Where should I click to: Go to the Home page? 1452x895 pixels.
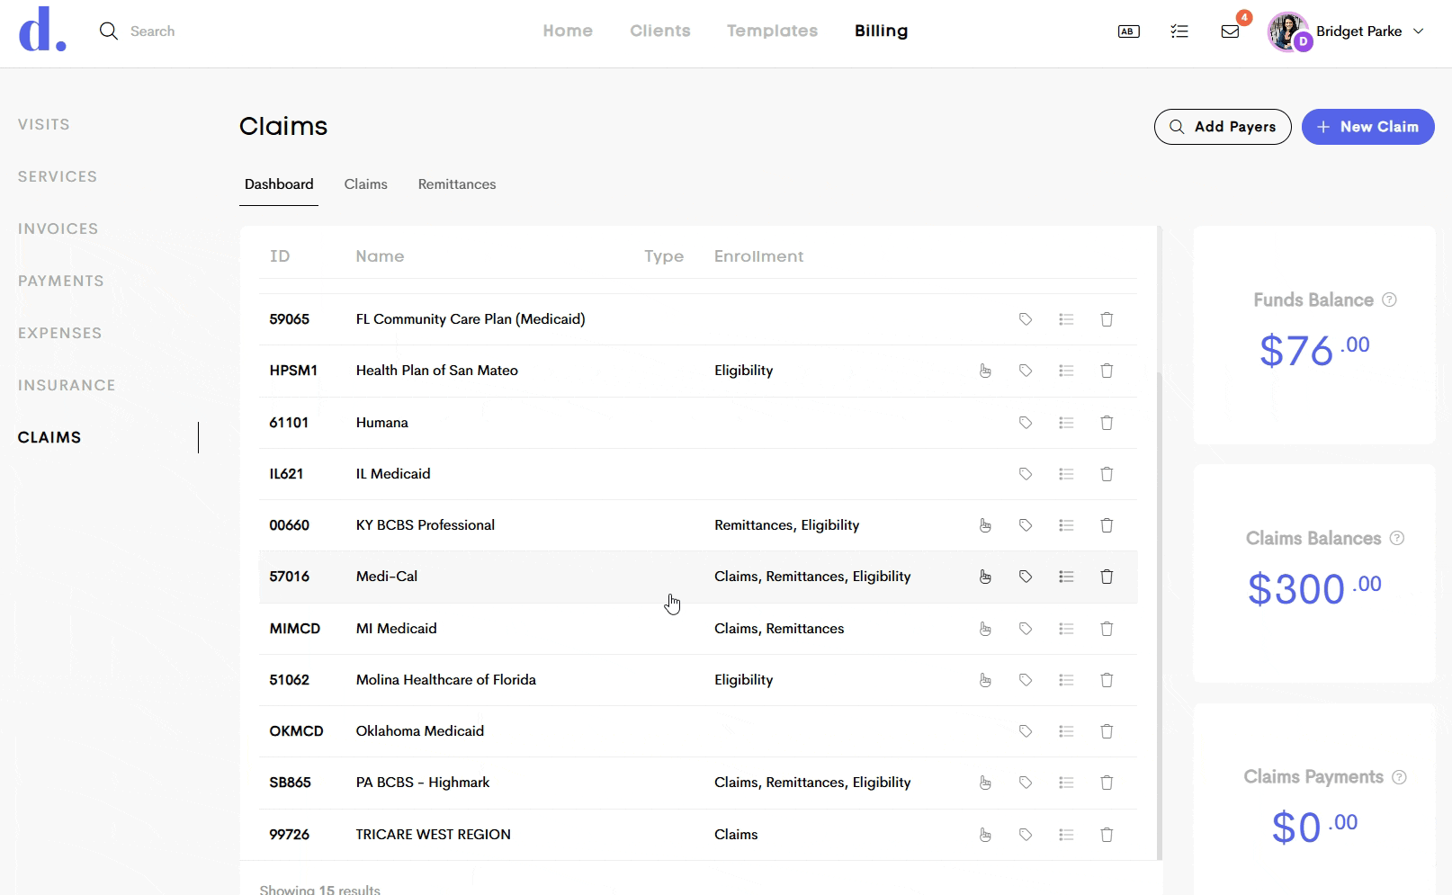568,31
